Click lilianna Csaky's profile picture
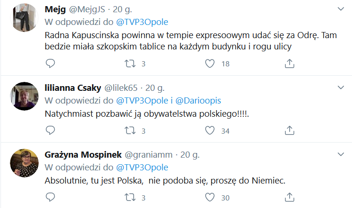352x208 pixels. (24, 96)
